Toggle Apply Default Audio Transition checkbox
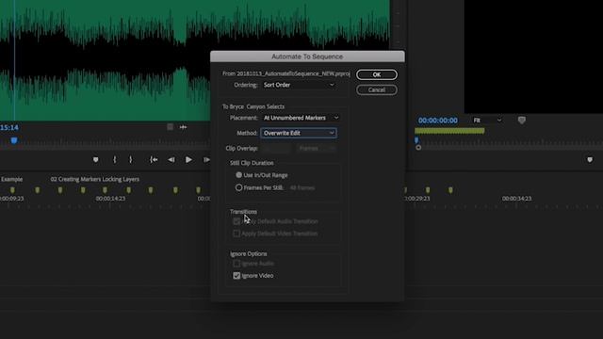This screenshot has height=339, width=603. [x=236, y=221]
